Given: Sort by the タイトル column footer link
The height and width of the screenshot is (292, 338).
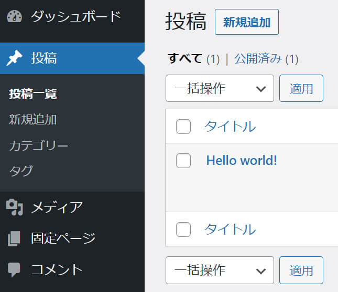Looking at the screenshot, I should 230,230.
